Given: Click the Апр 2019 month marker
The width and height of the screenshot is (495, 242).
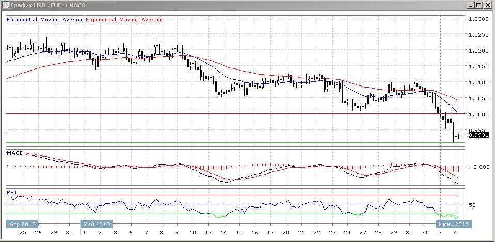Looking at the screenshot, I should (22, 224).
